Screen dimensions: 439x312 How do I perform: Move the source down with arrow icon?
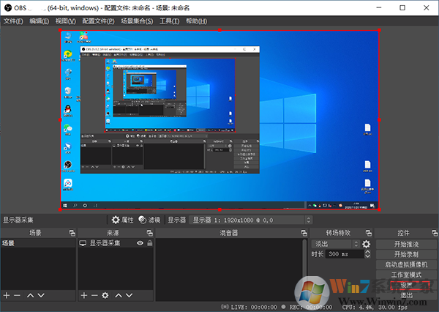[x=130, y=295]
